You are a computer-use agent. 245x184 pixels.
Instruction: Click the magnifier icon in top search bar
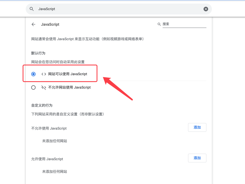coord(31,9)
